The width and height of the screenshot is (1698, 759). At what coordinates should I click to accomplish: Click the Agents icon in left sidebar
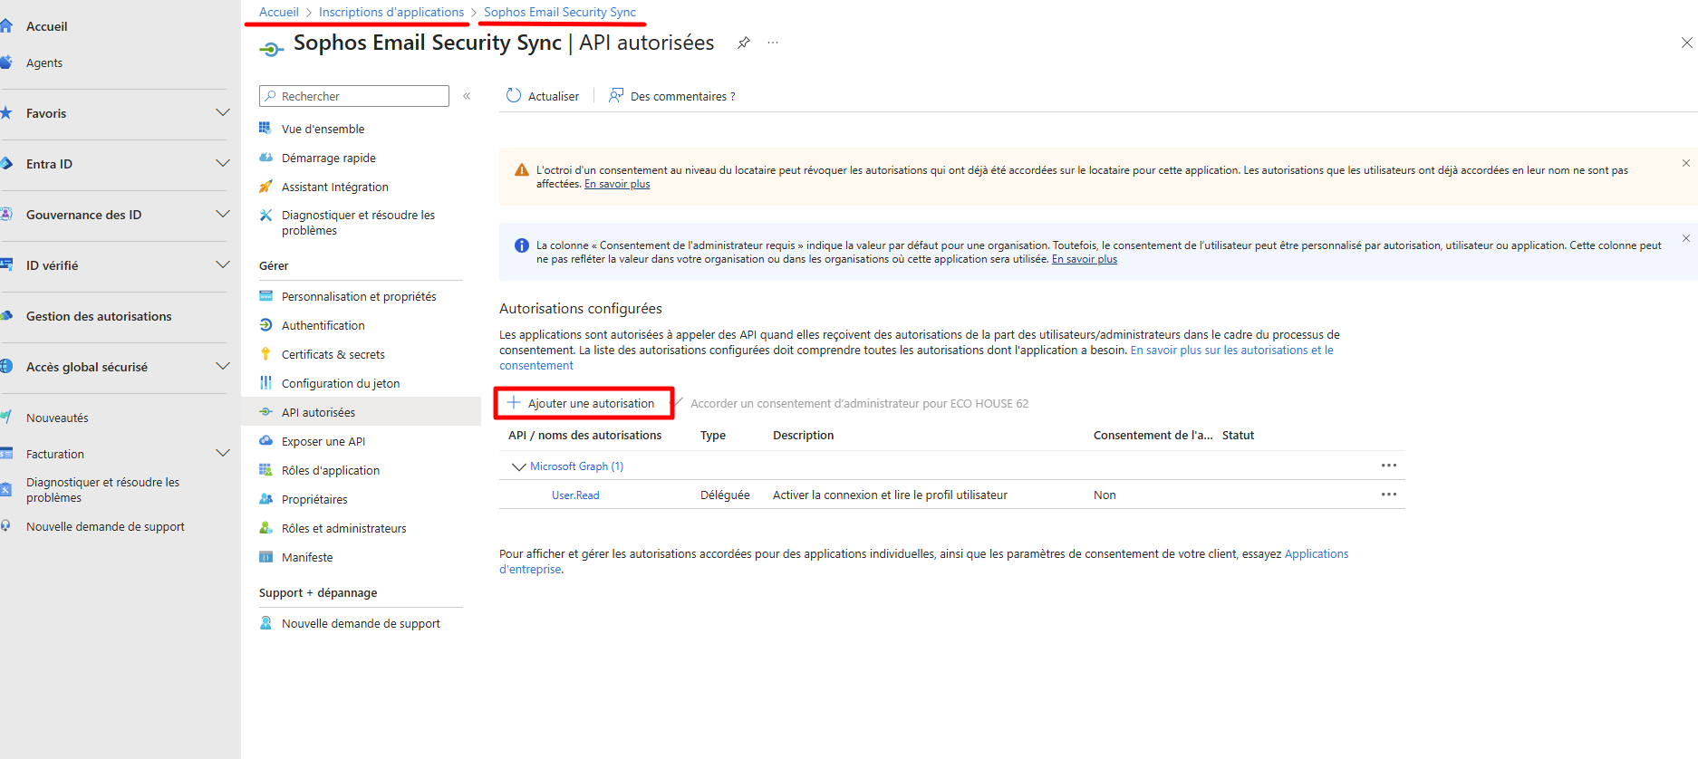5,62
